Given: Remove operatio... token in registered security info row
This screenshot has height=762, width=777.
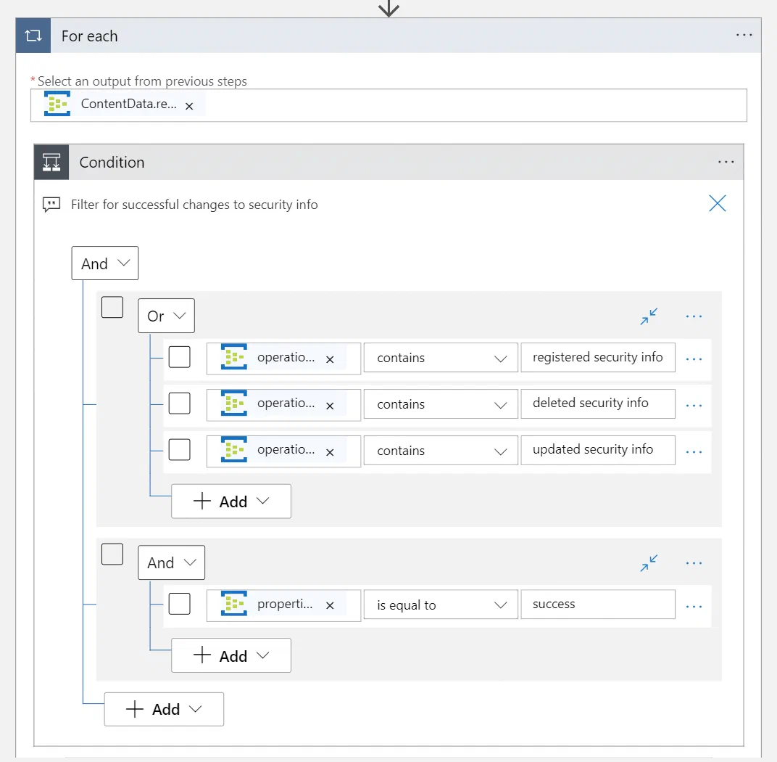Looking at the screenshot, I should [x=330, y=360].
